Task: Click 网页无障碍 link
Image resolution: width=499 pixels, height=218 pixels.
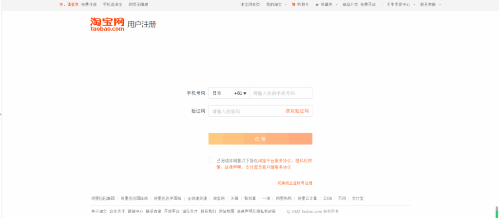Action: 138,5
